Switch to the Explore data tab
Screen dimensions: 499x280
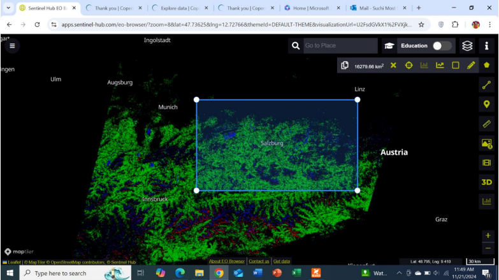click(180, 8)
